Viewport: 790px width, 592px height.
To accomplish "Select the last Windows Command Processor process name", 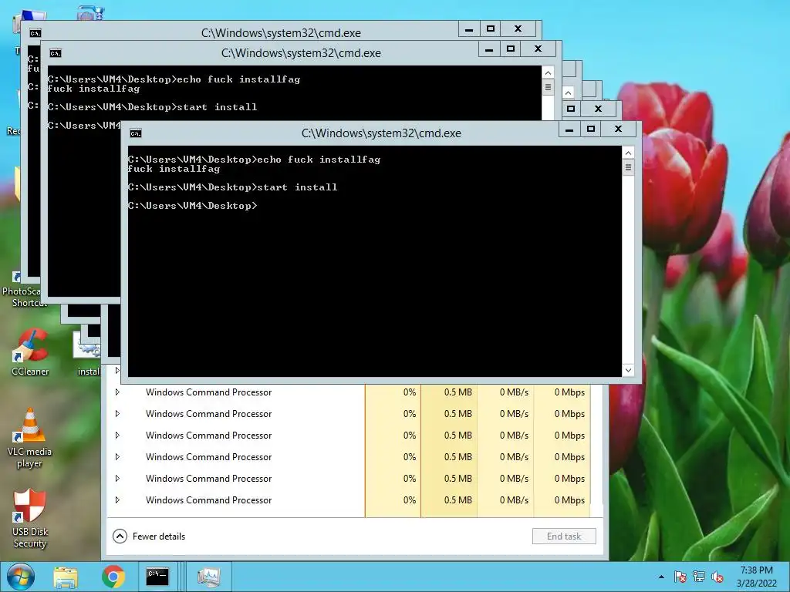I will coord(208,500).
